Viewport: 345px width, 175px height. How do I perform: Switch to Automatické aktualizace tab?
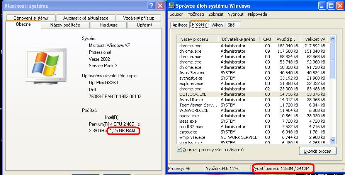click(x=86, y=18)
